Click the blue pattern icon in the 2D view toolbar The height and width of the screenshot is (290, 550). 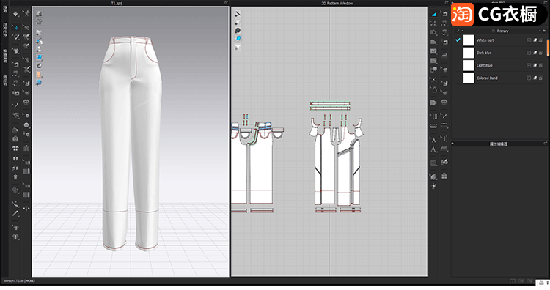coord(238,39)
